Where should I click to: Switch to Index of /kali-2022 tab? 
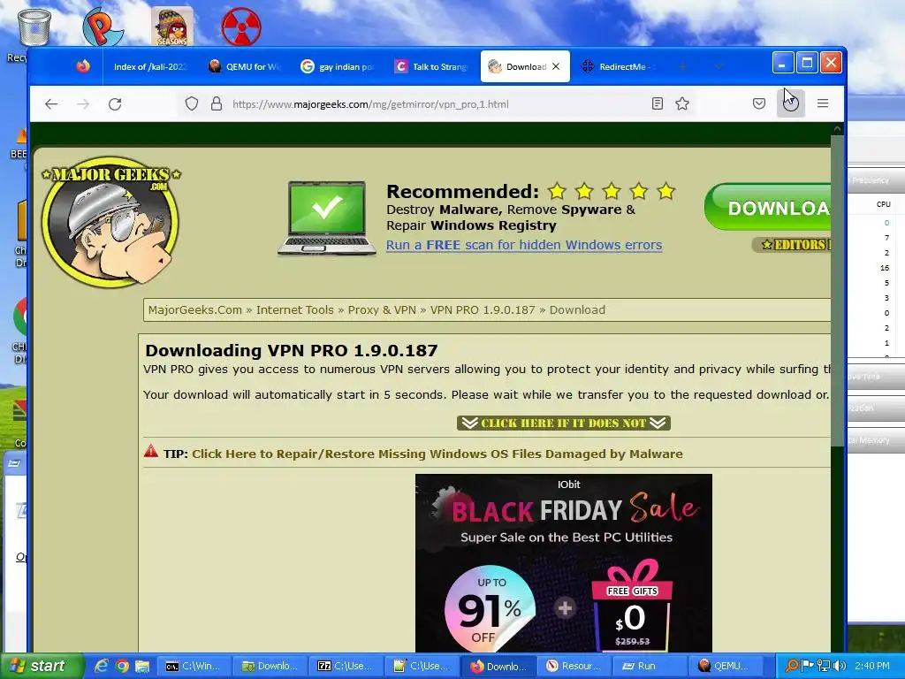click(x=150, y=66)
